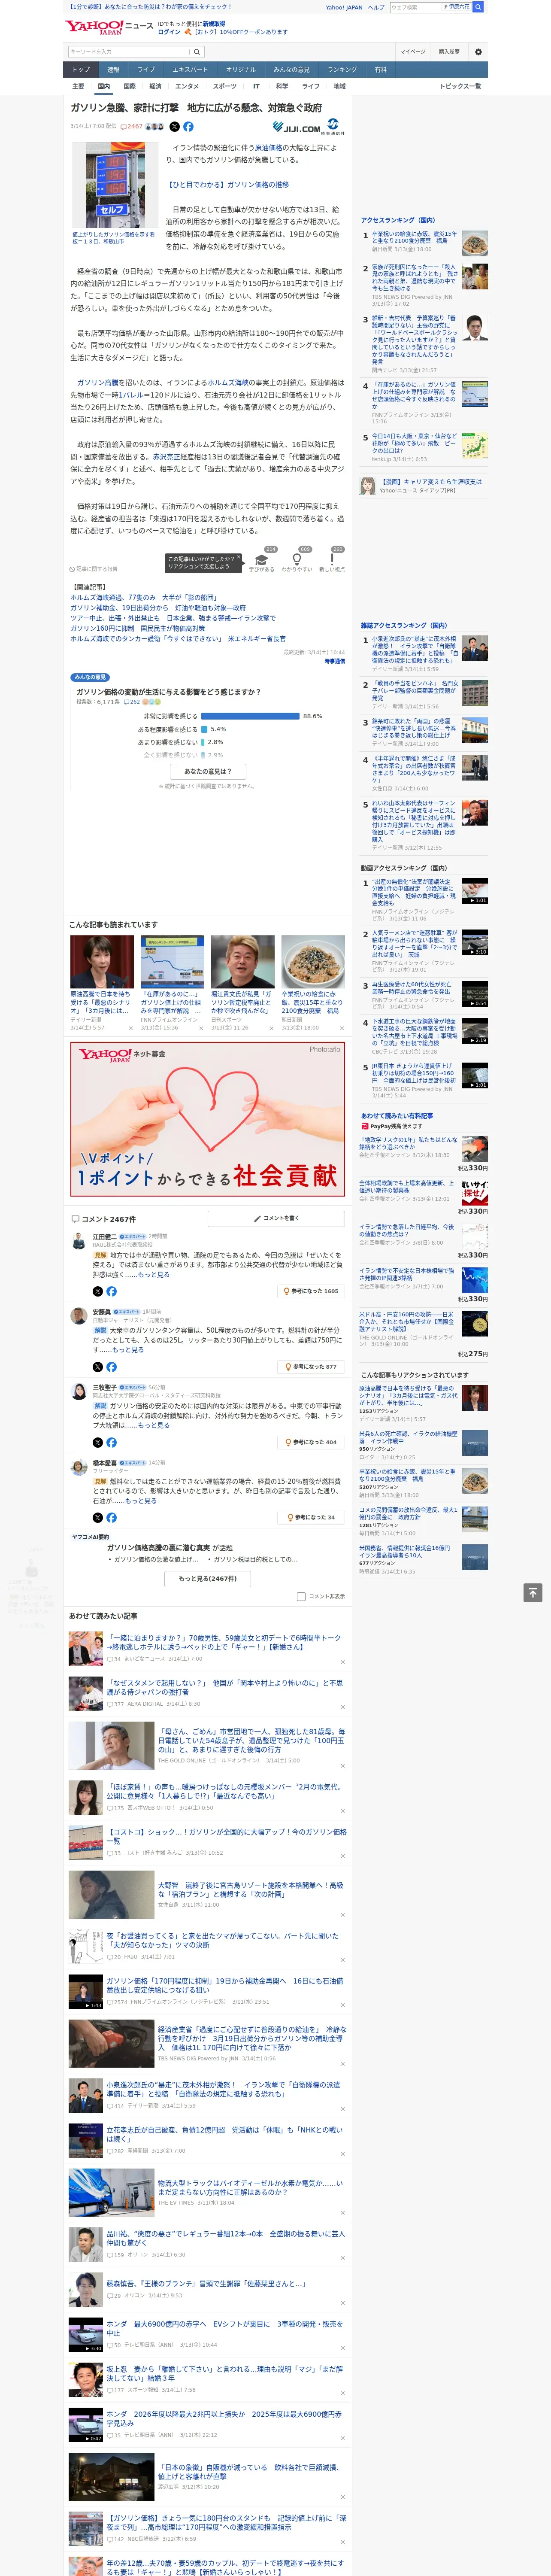Share 三牧聖子's comment on Facebook
This screenshot has height=2576, width=551.
(x=111, y=1442)
